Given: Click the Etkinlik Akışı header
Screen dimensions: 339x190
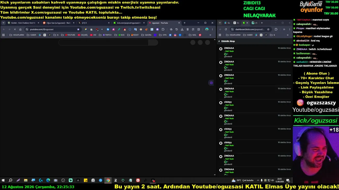Looking at the screenshot, I should (228, 41).
